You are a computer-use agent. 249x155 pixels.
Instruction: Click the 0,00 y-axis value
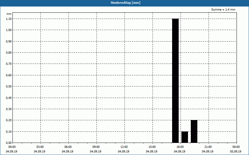click(x=9, y=143)
